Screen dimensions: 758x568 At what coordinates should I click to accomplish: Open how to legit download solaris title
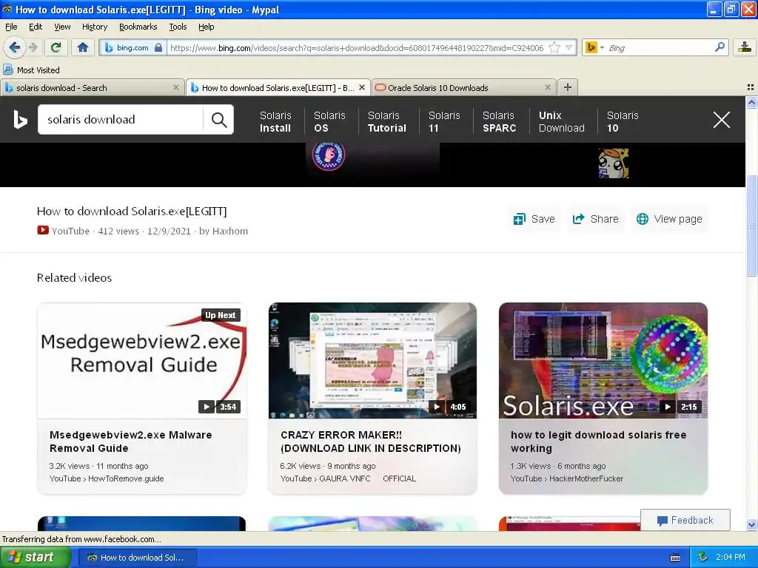pyautogui.click(x=598, y=442)
